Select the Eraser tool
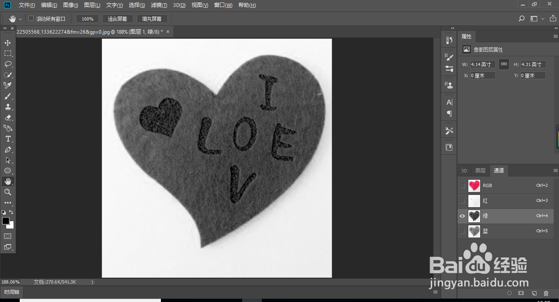Viewport: 559px width, 302px height. point(8,118)
